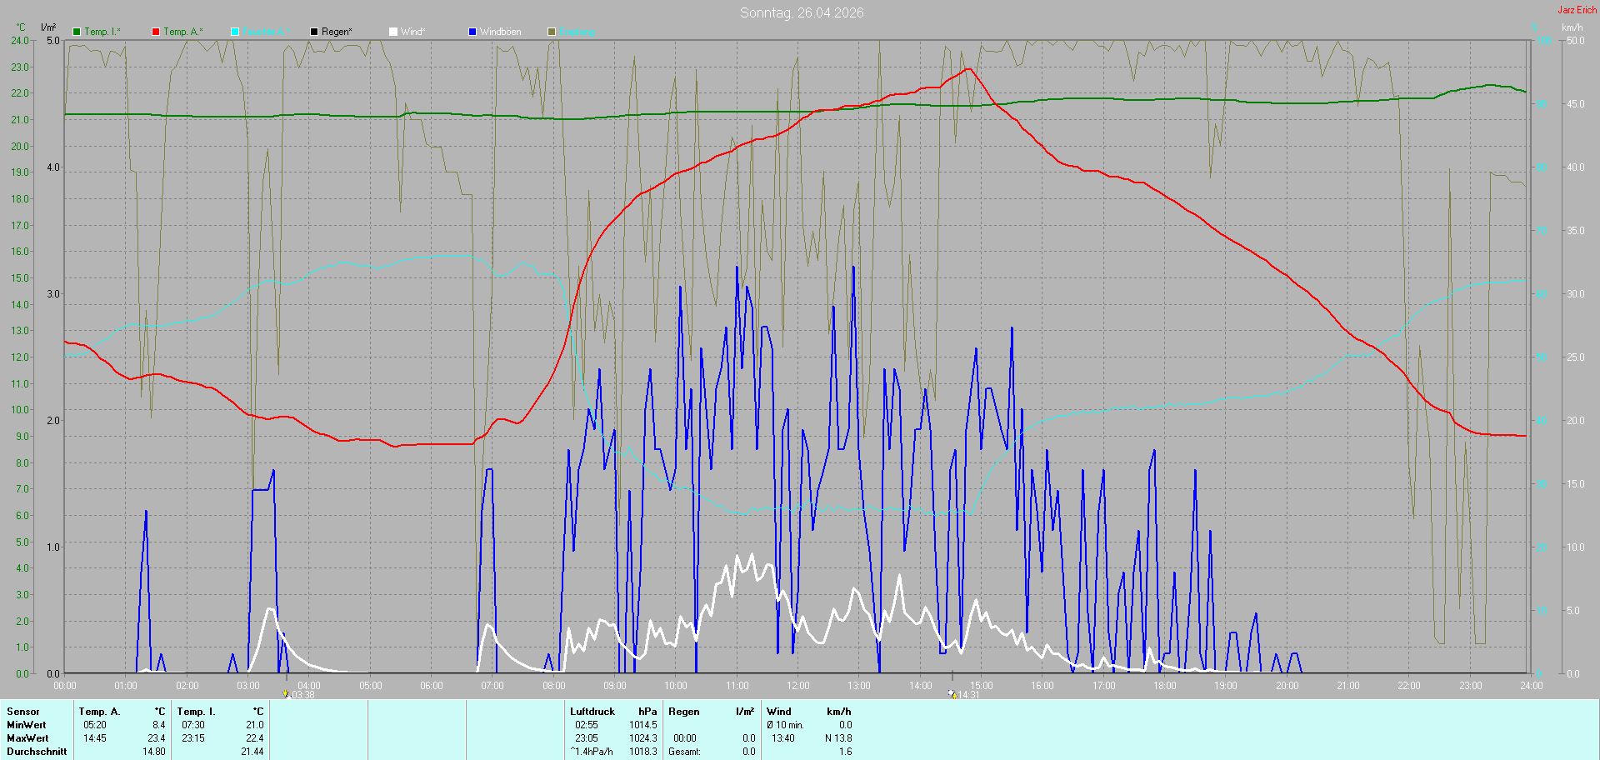Click the 14:45 maximum temperature time
1600x760 pixels.
(95, 738)
